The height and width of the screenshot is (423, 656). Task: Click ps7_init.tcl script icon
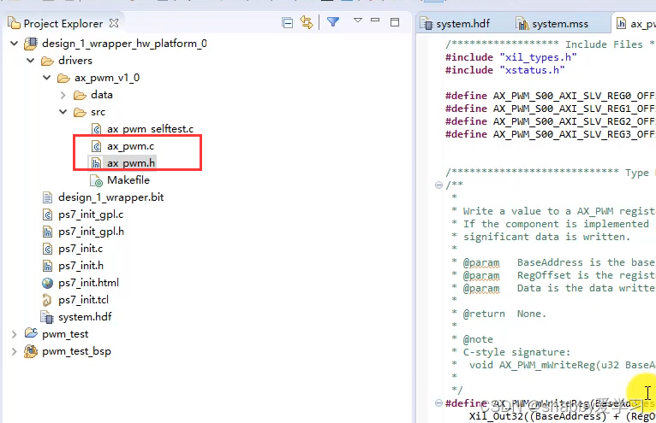point(47,300)
